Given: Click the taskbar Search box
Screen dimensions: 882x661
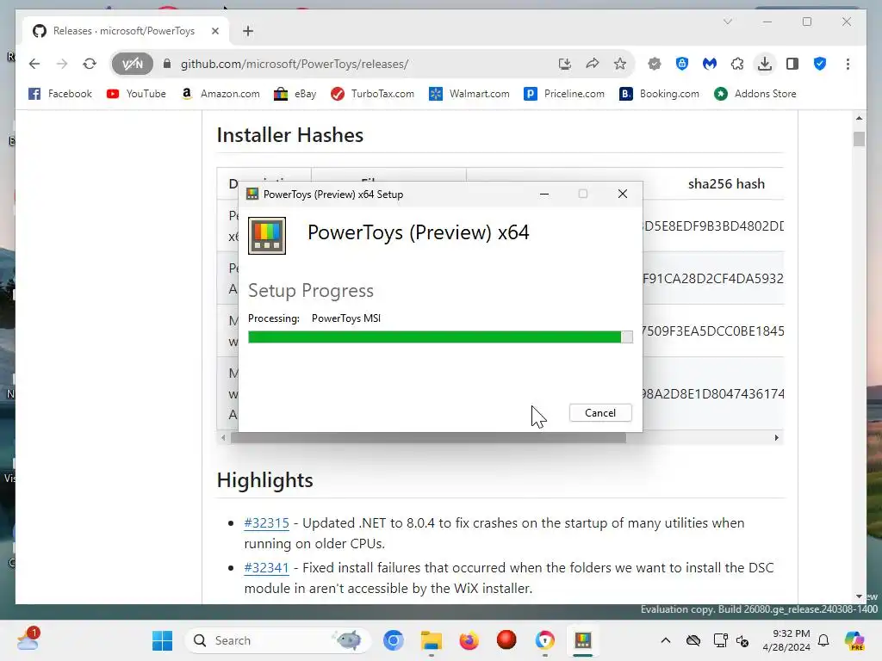Looking at the screenshot, I should click(278, 640).
